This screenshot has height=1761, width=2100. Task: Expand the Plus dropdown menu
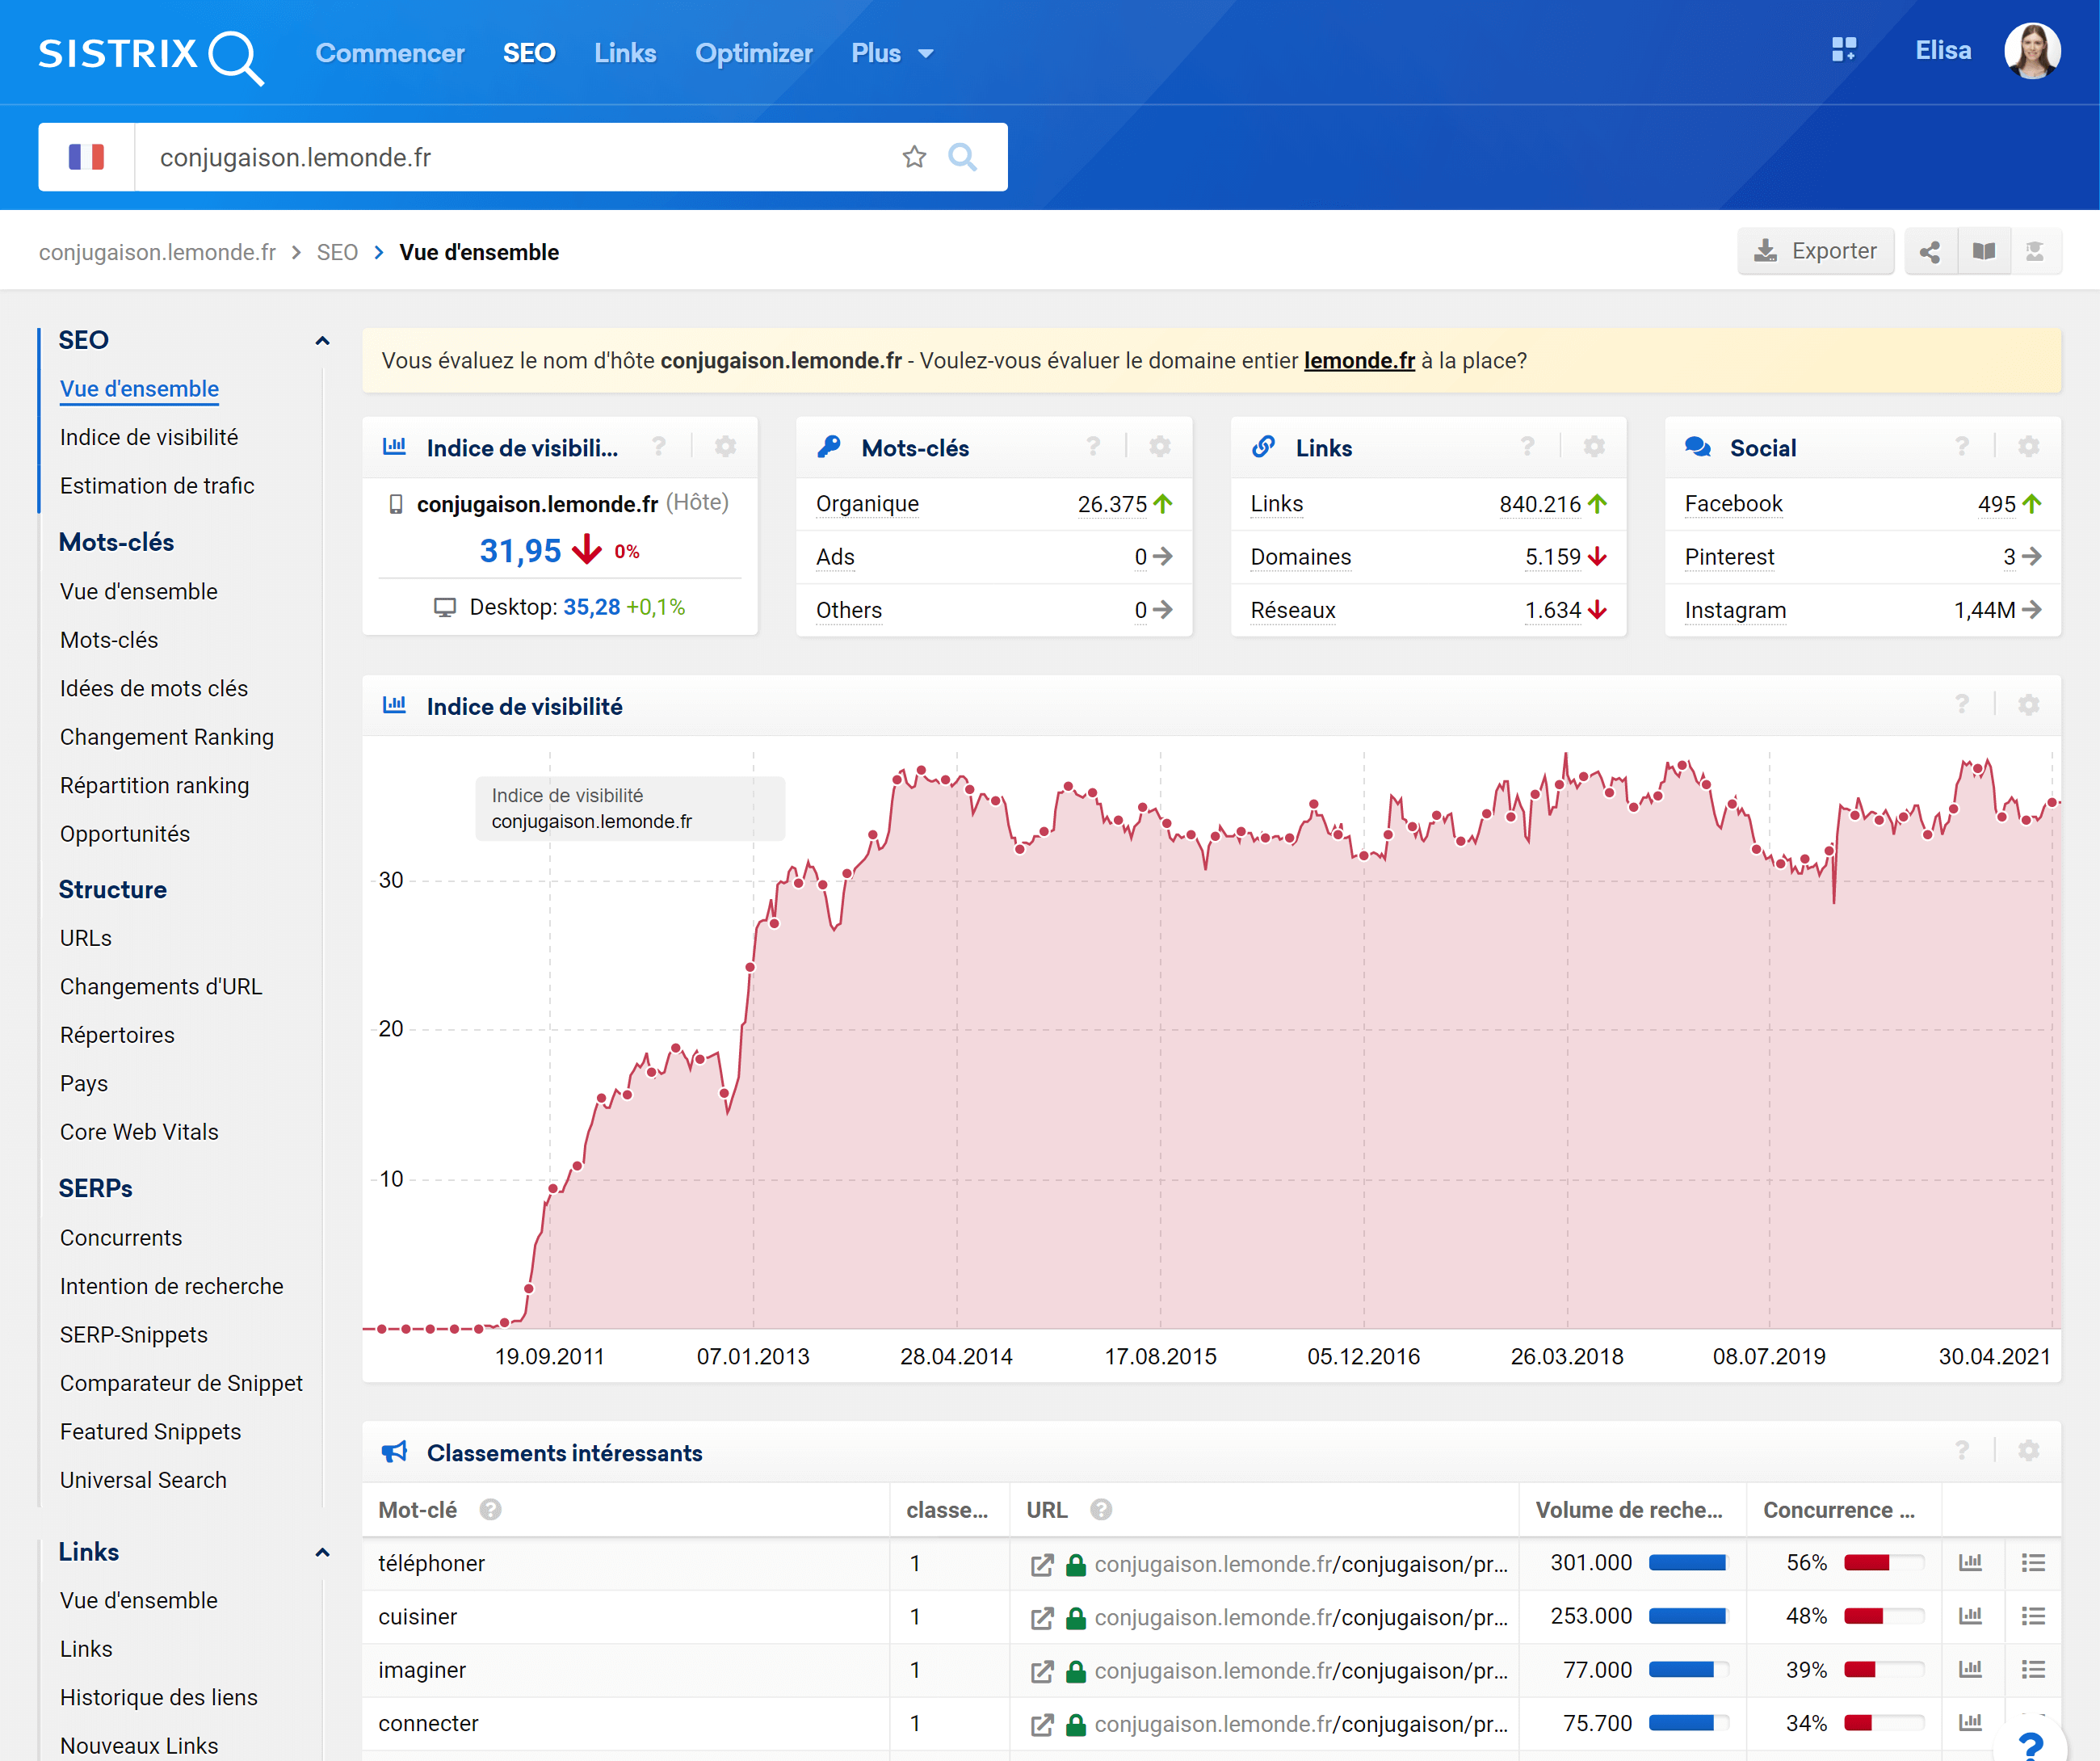coord(891,53)
